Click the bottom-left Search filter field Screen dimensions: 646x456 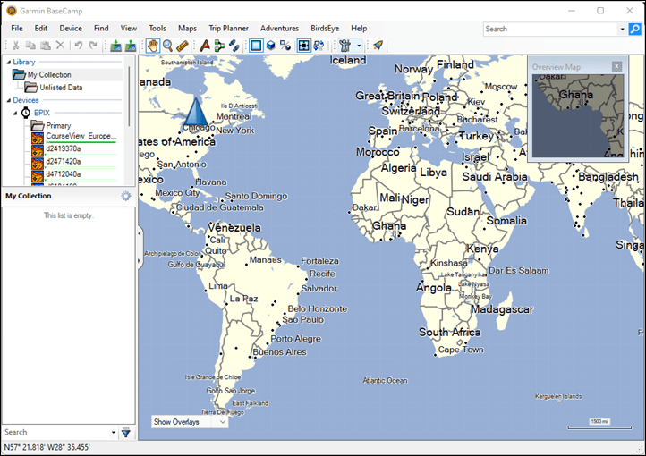click(55, 432)
